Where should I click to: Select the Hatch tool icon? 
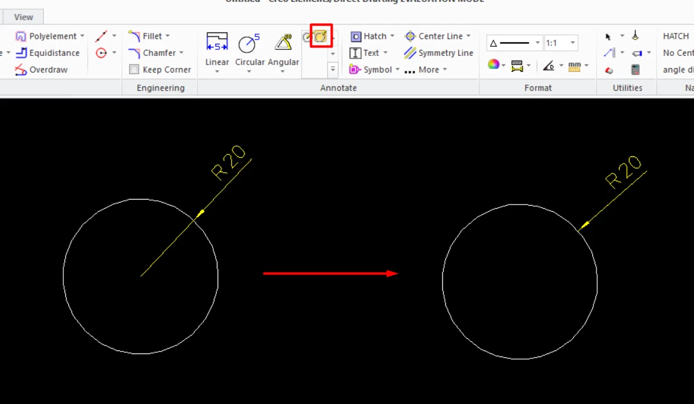[355, 37]
